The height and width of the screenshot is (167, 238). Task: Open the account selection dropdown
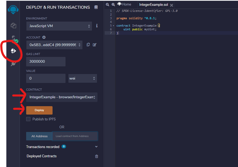[x=54, y=45]
